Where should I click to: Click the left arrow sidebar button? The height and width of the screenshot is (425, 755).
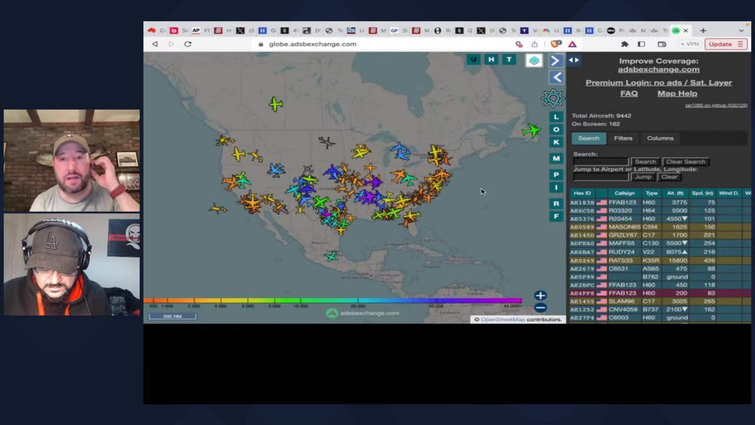(556, 77)
